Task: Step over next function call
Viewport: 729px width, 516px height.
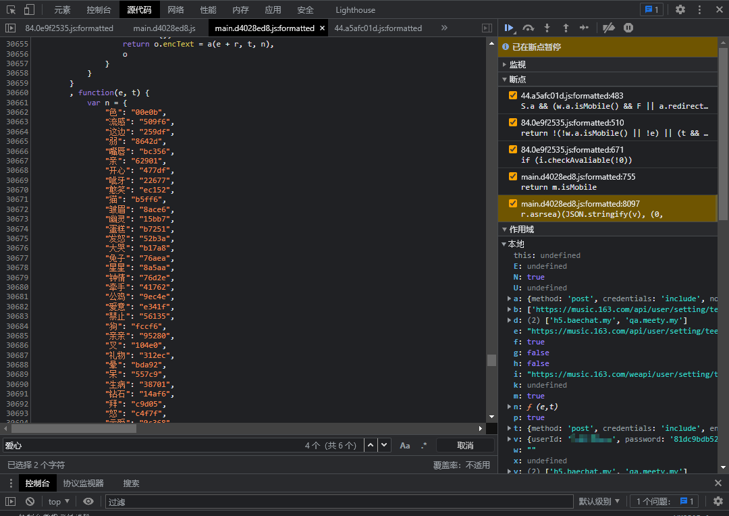Action: 528,28
